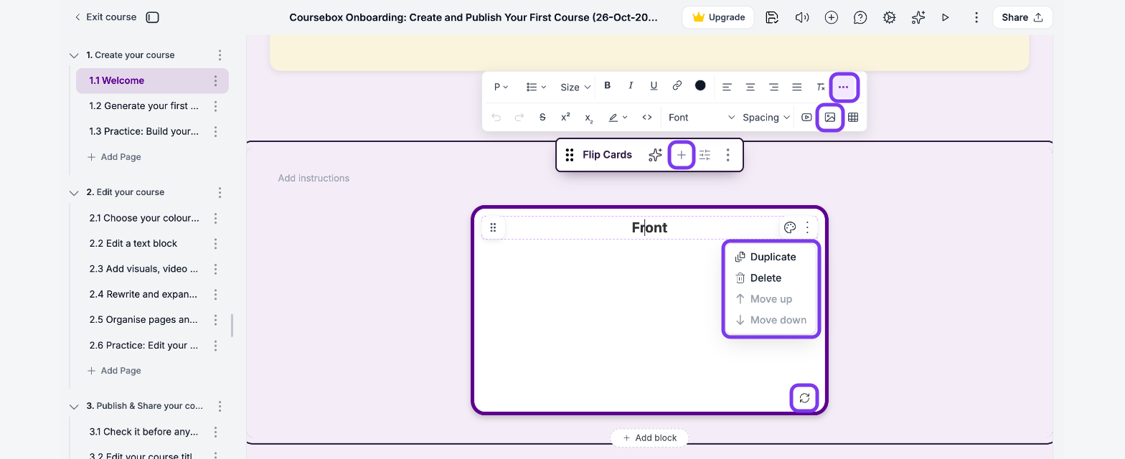The width and height of the screenshot is (1125, 459).
Task: Toggle bold formatting
Action: 607,85
